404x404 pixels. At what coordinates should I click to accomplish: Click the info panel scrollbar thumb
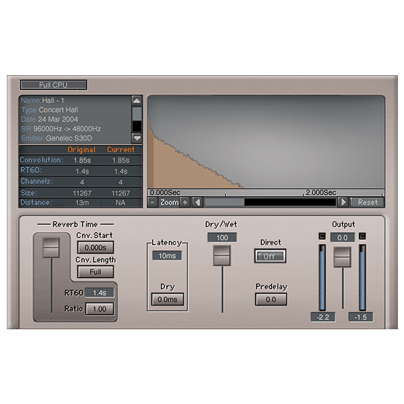point(137,114)
